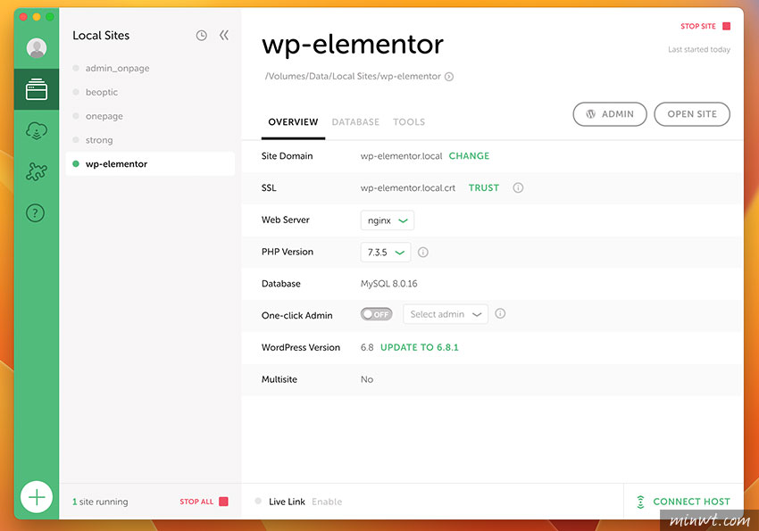Open the Add-ons puzzle icon
The height and width of the screenshot is (531, 759).
(x=37, y=171)
